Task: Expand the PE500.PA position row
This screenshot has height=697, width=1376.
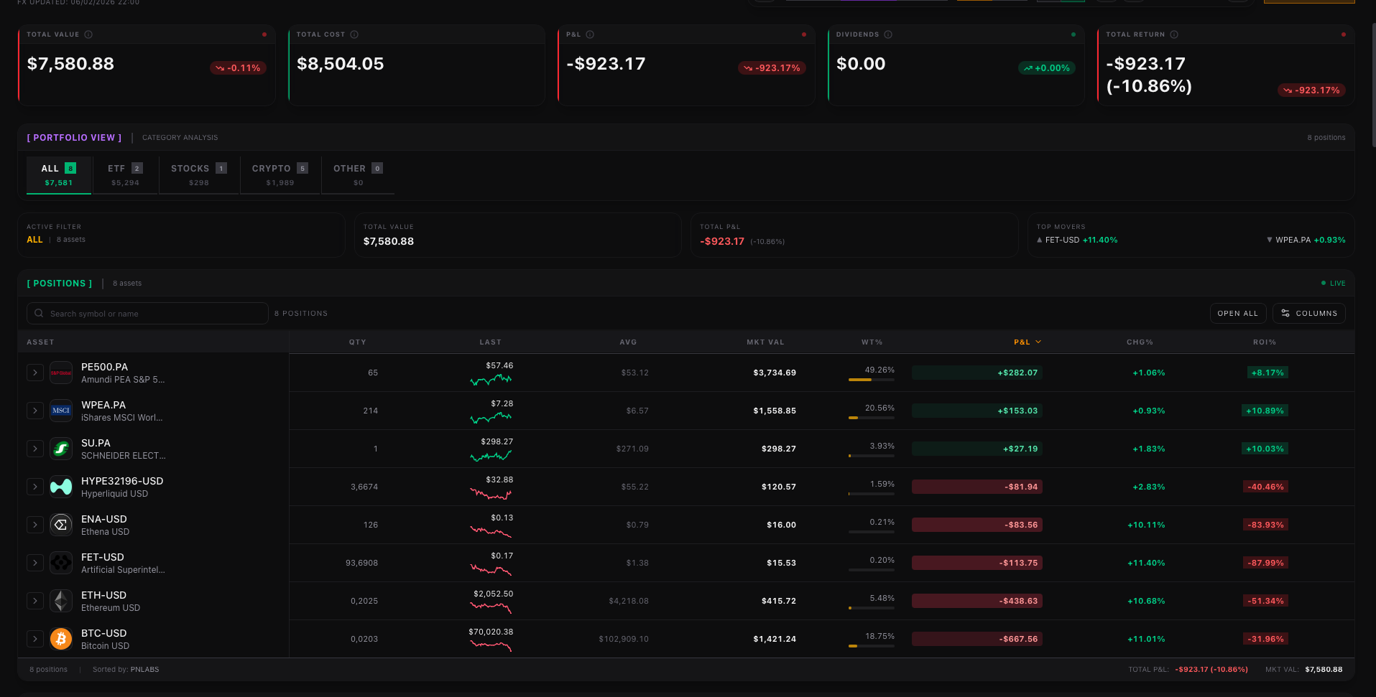Action: [34, 372]
